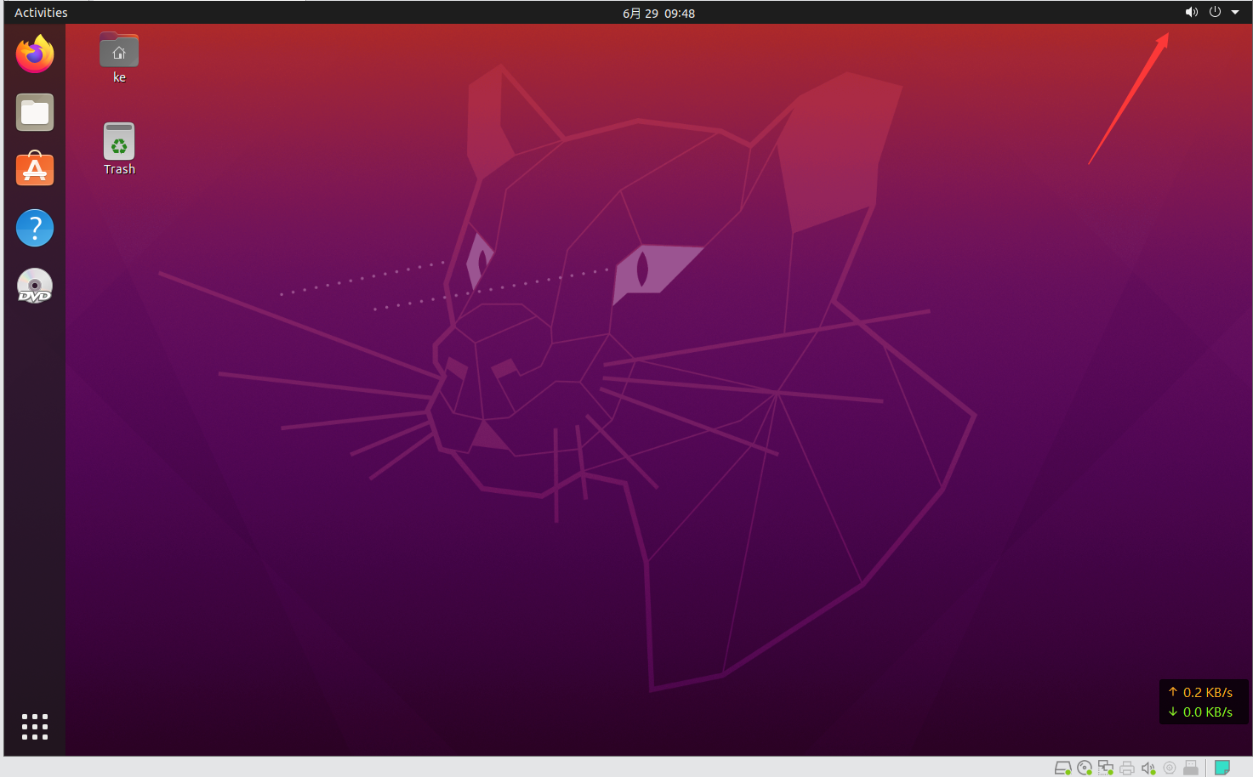Image resolution: width=1253 pixels, height=777 pixels.
Task: Click the printer icon in the status tray
Action: pyautogui.click(x=1126, y=767)
